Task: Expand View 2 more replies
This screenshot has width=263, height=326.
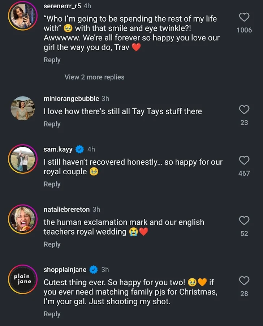Action: tap(94, 77)
